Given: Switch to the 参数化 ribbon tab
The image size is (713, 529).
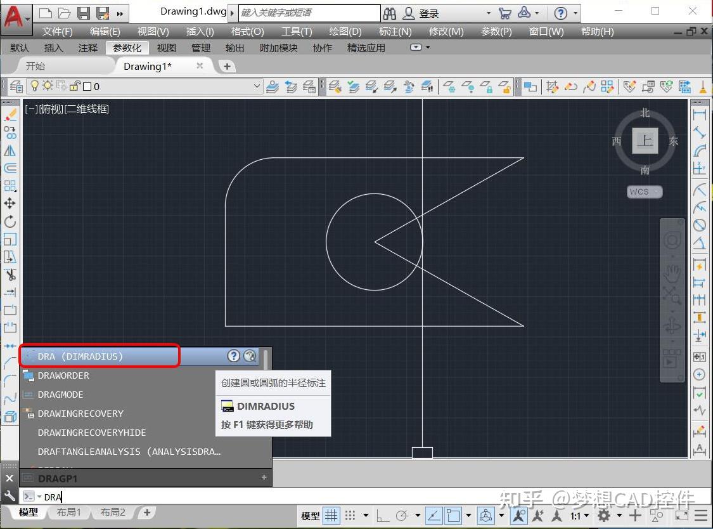Looking at the screenshot, I should coord(129,48).
